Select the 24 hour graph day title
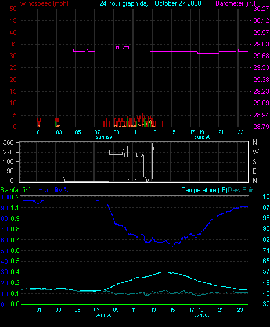 point(150,3)
